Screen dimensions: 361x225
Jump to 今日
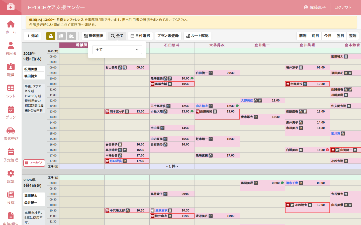tap(328, 36)
